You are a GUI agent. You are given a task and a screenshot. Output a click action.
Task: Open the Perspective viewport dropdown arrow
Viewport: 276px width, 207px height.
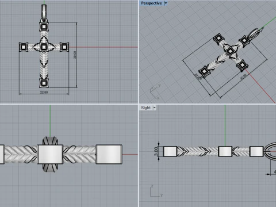166,3
